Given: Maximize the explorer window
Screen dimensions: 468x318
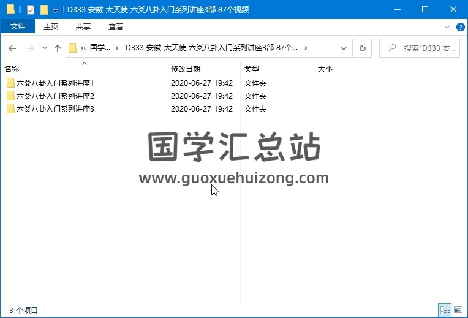Looking at the screenshot, I should point(425,10).
